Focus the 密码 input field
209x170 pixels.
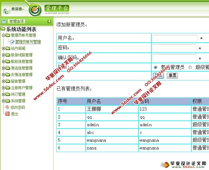coord(174,48)
